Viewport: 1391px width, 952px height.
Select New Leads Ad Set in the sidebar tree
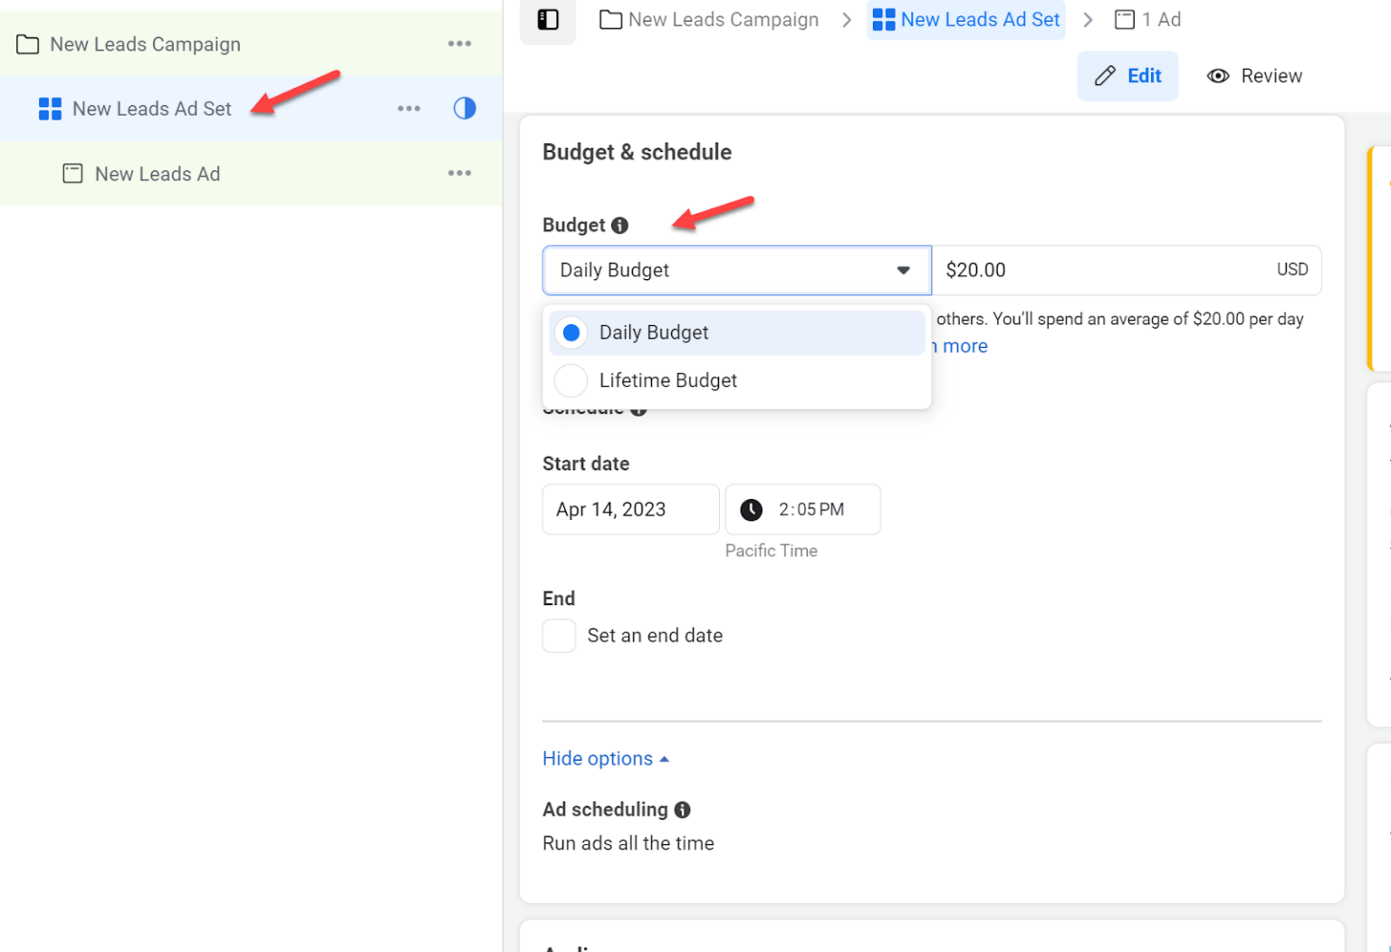coord(251,109)
